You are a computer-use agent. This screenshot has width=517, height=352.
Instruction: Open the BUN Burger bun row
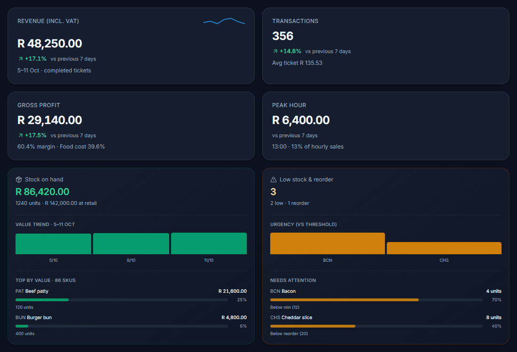(x=131, y=325)
